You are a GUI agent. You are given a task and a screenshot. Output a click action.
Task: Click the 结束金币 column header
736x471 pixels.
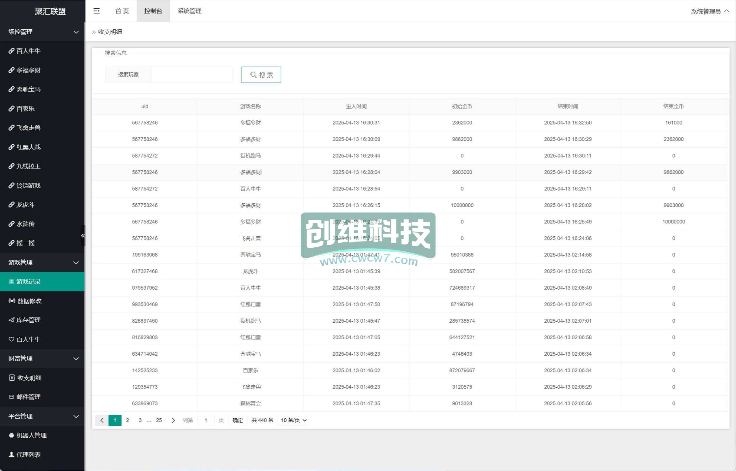tap(674, 106)
